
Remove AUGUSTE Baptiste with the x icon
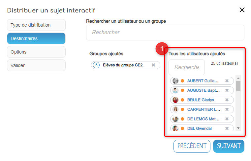point(227,90)
